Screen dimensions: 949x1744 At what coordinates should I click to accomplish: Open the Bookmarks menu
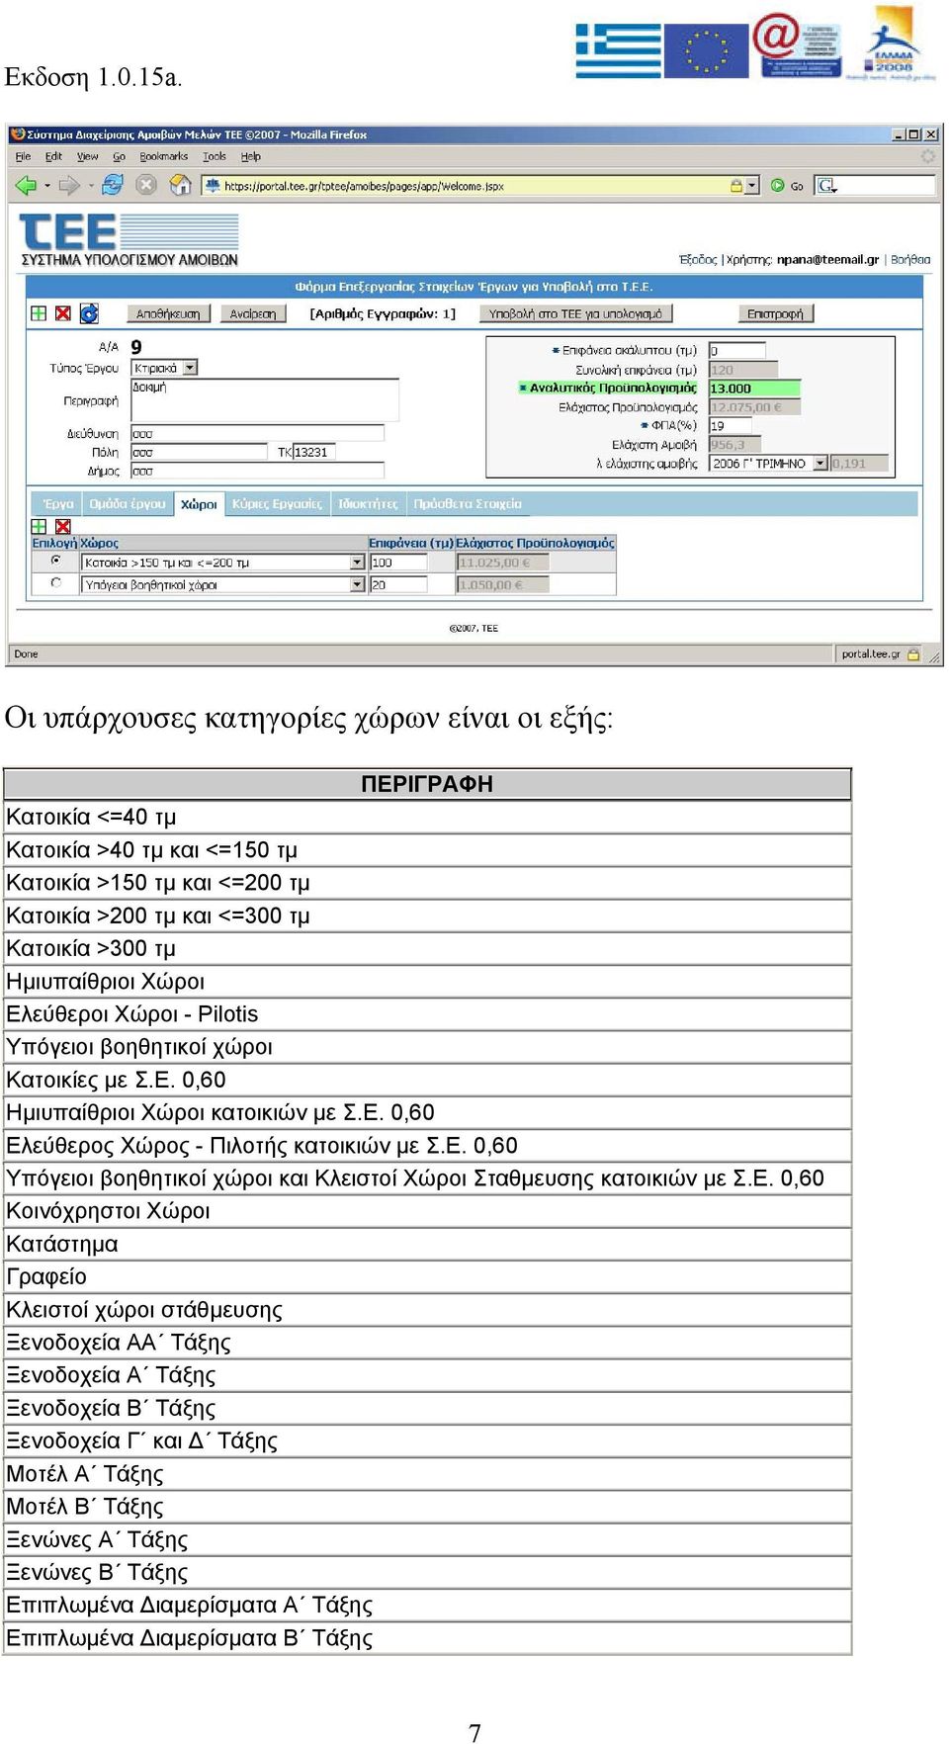tap(163, 156)
